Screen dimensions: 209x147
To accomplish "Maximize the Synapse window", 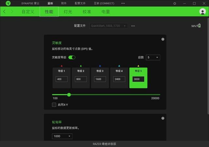I will [x=194, y=4].
